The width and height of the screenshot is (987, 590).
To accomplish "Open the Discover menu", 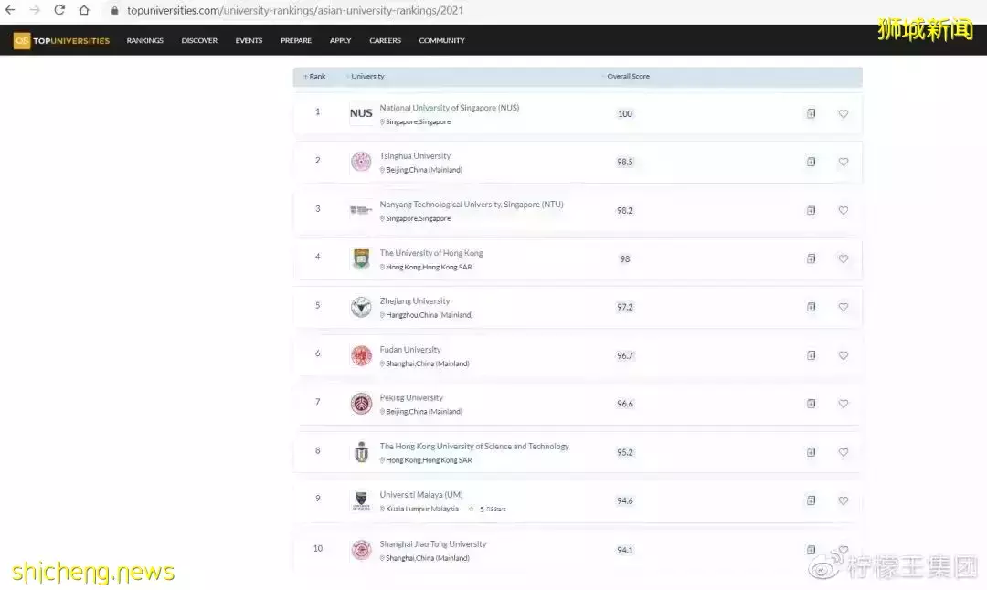I will [199, 41].
